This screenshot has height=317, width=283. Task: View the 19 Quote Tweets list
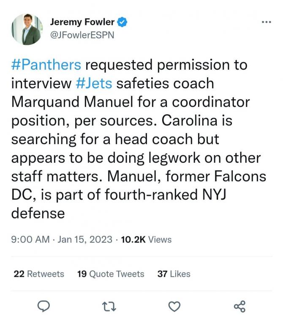point(111,274)
